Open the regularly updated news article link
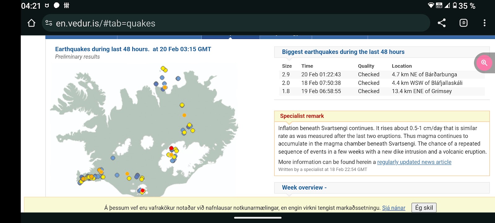Viewport: 495px width, 223px height. click(414, 162)
